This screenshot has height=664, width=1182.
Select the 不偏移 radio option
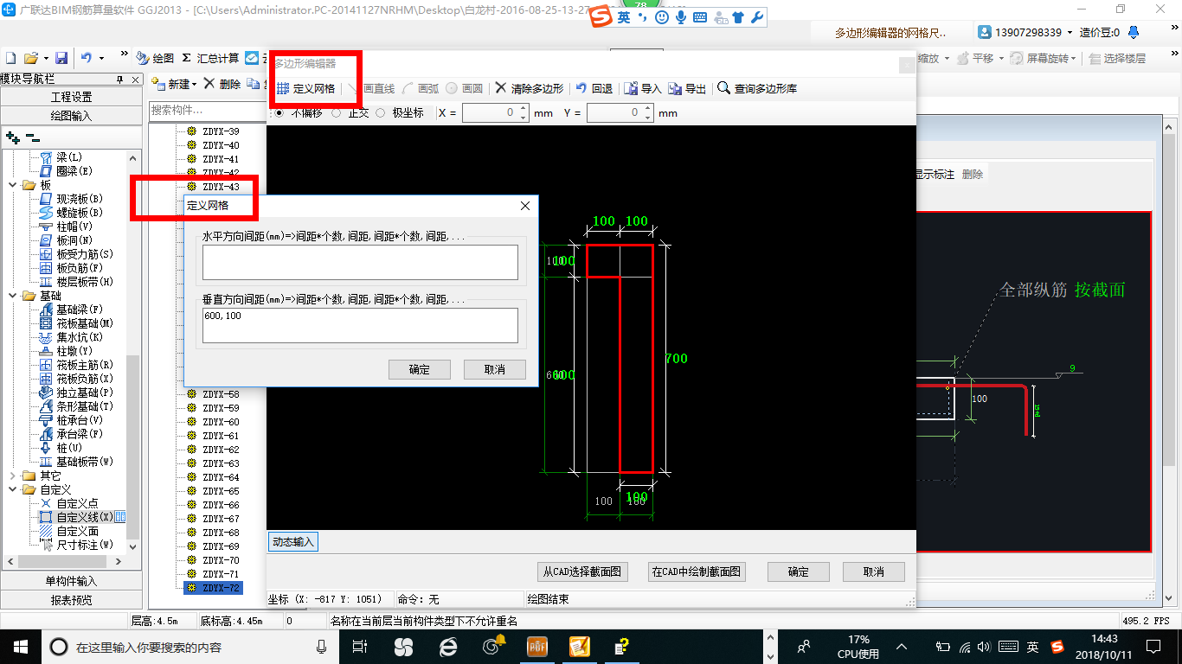[x=279, y=113]
